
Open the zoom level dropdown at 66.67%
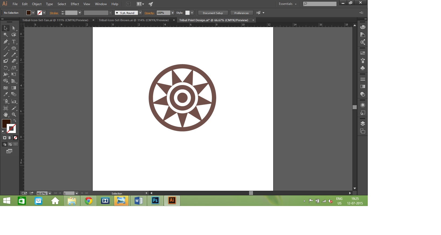point(50,193)
